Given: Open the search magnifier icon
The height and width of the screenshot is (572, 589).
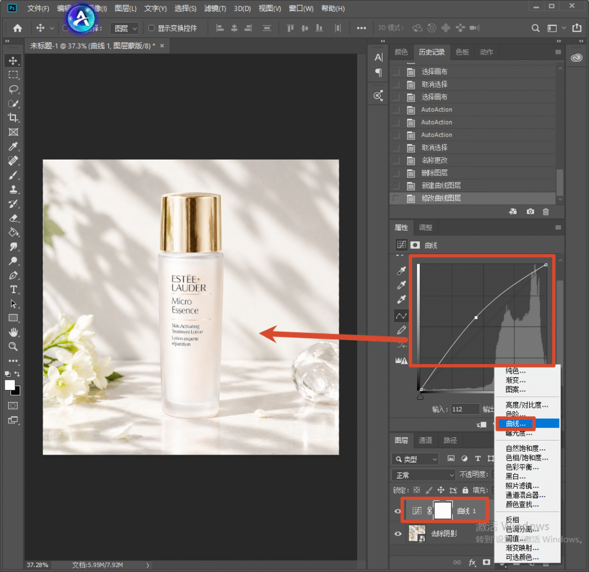Looking at the screenshot, I should 536,28.
